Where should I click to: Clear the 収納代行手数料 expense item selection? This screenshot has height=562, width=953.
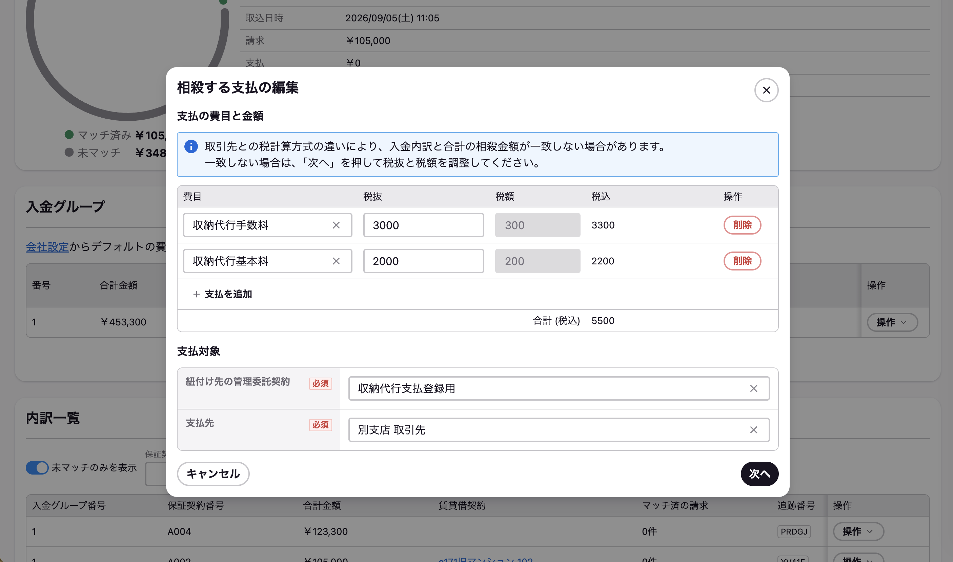coord(336,225)
